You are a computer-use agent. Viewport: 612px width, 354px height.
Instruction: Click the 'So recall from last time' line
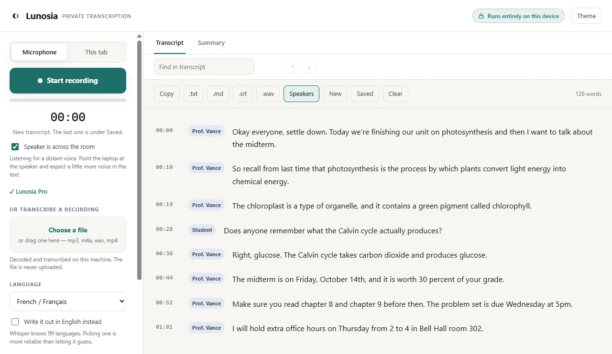coord(399,175)
